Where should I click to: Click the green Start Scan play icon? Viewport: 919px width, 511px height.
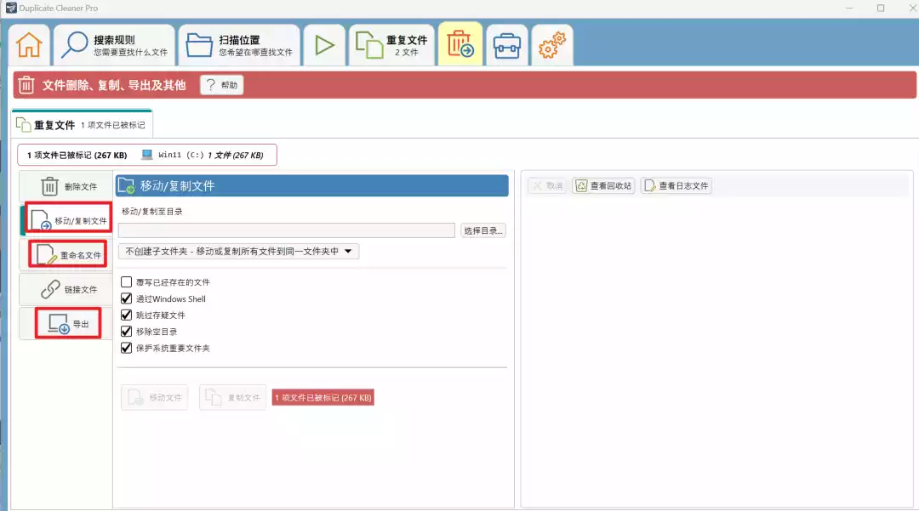pyautogui.click(x=324, y=45)
